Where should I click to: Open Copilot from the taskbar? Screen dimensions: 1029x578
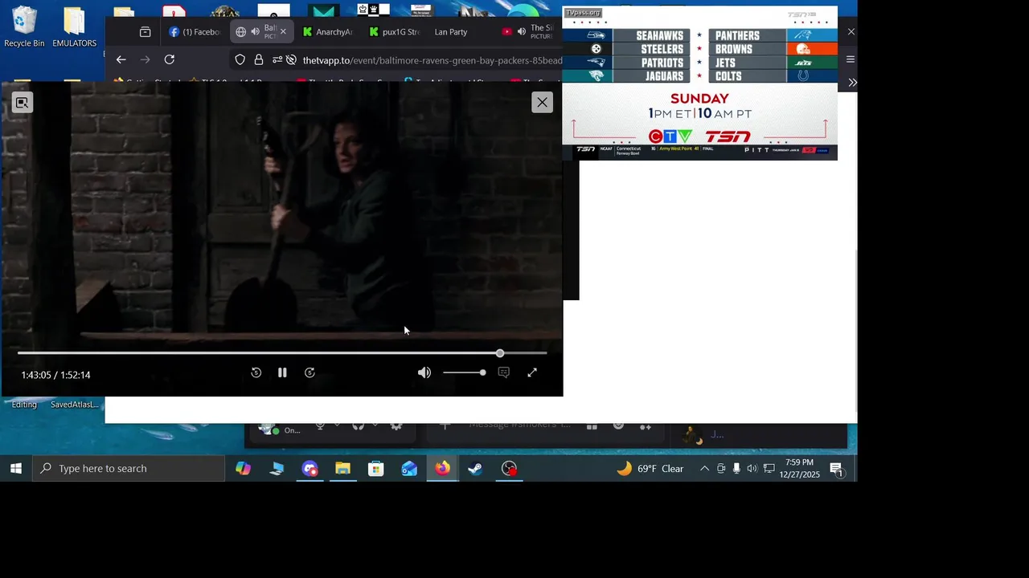click(x=243, y=469)
